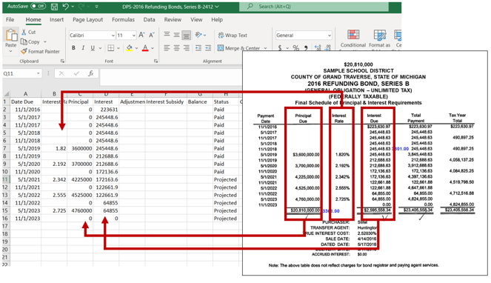Toggle Underline formatting
Viewport: 491px width, 283px height.
[x=93, y=48]
